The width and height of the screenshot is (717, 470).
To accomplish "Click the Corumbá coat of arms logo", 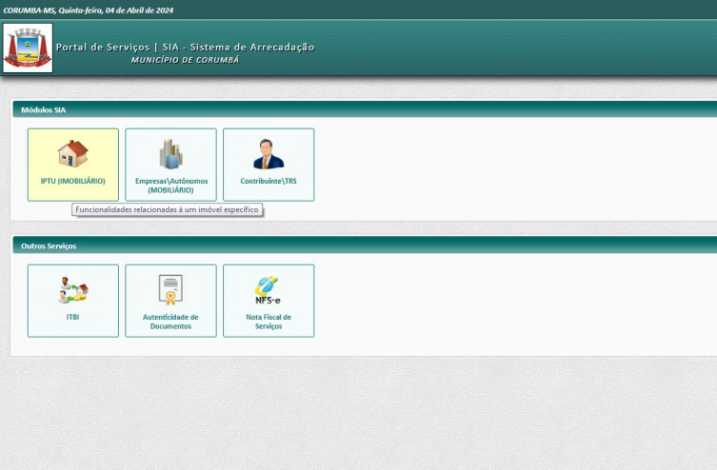I will coord(28,48).
